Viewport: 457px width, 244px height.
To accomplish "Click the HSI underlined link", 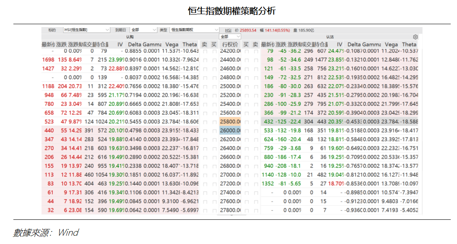I will [228, 30].
